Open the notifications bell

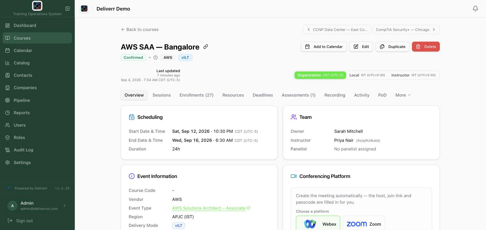pos(475,9)
